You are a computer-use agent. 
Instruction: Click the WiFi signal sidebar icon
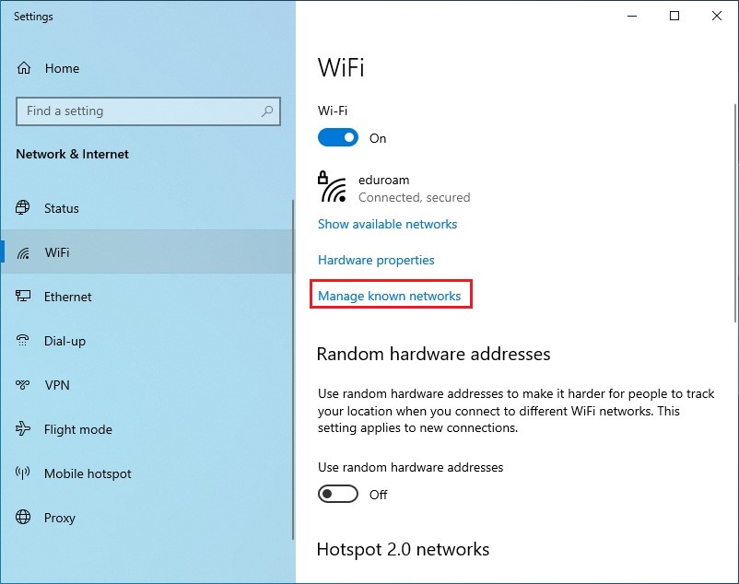coord(23,253)
